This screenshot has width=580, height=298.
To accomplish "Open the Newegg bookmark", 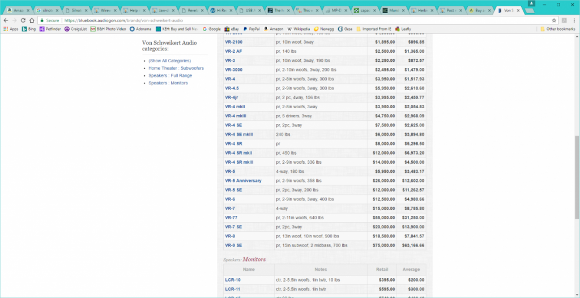I will point(324,29).
